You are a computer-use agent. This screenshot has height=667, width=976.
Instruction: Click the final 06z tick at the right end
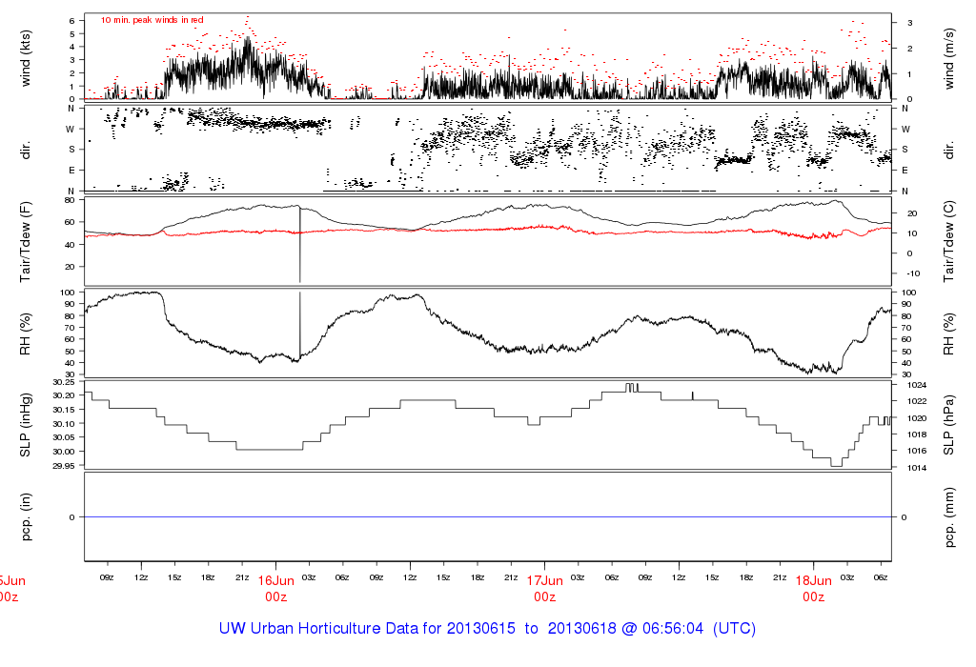(881, 577)
